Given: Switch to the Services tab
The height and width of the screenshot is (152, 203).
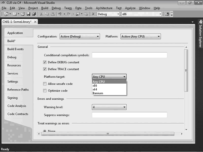Looking at the screenshot, I should point(19,73).
